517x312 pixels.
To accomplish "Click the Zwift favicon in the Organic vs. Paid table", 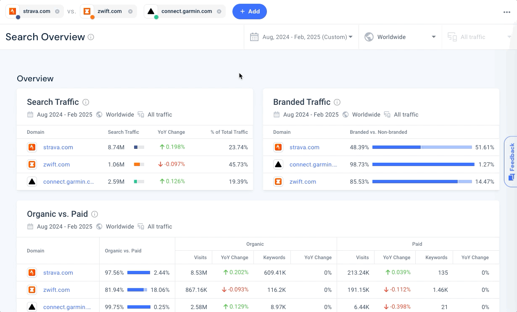I will pyautogui.click(x=32, y=290).
